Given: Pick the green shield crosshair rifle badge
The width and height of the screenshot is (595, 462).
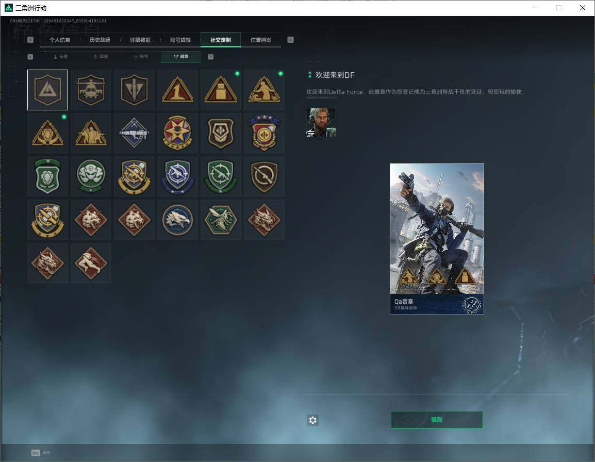Looking at the screenshot, I should (221, 176).
